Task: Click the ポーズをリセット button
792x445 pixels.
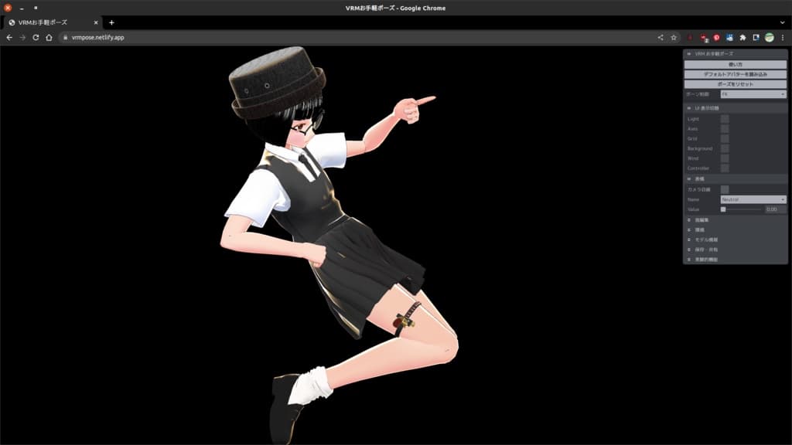Action: coord(735,83)
